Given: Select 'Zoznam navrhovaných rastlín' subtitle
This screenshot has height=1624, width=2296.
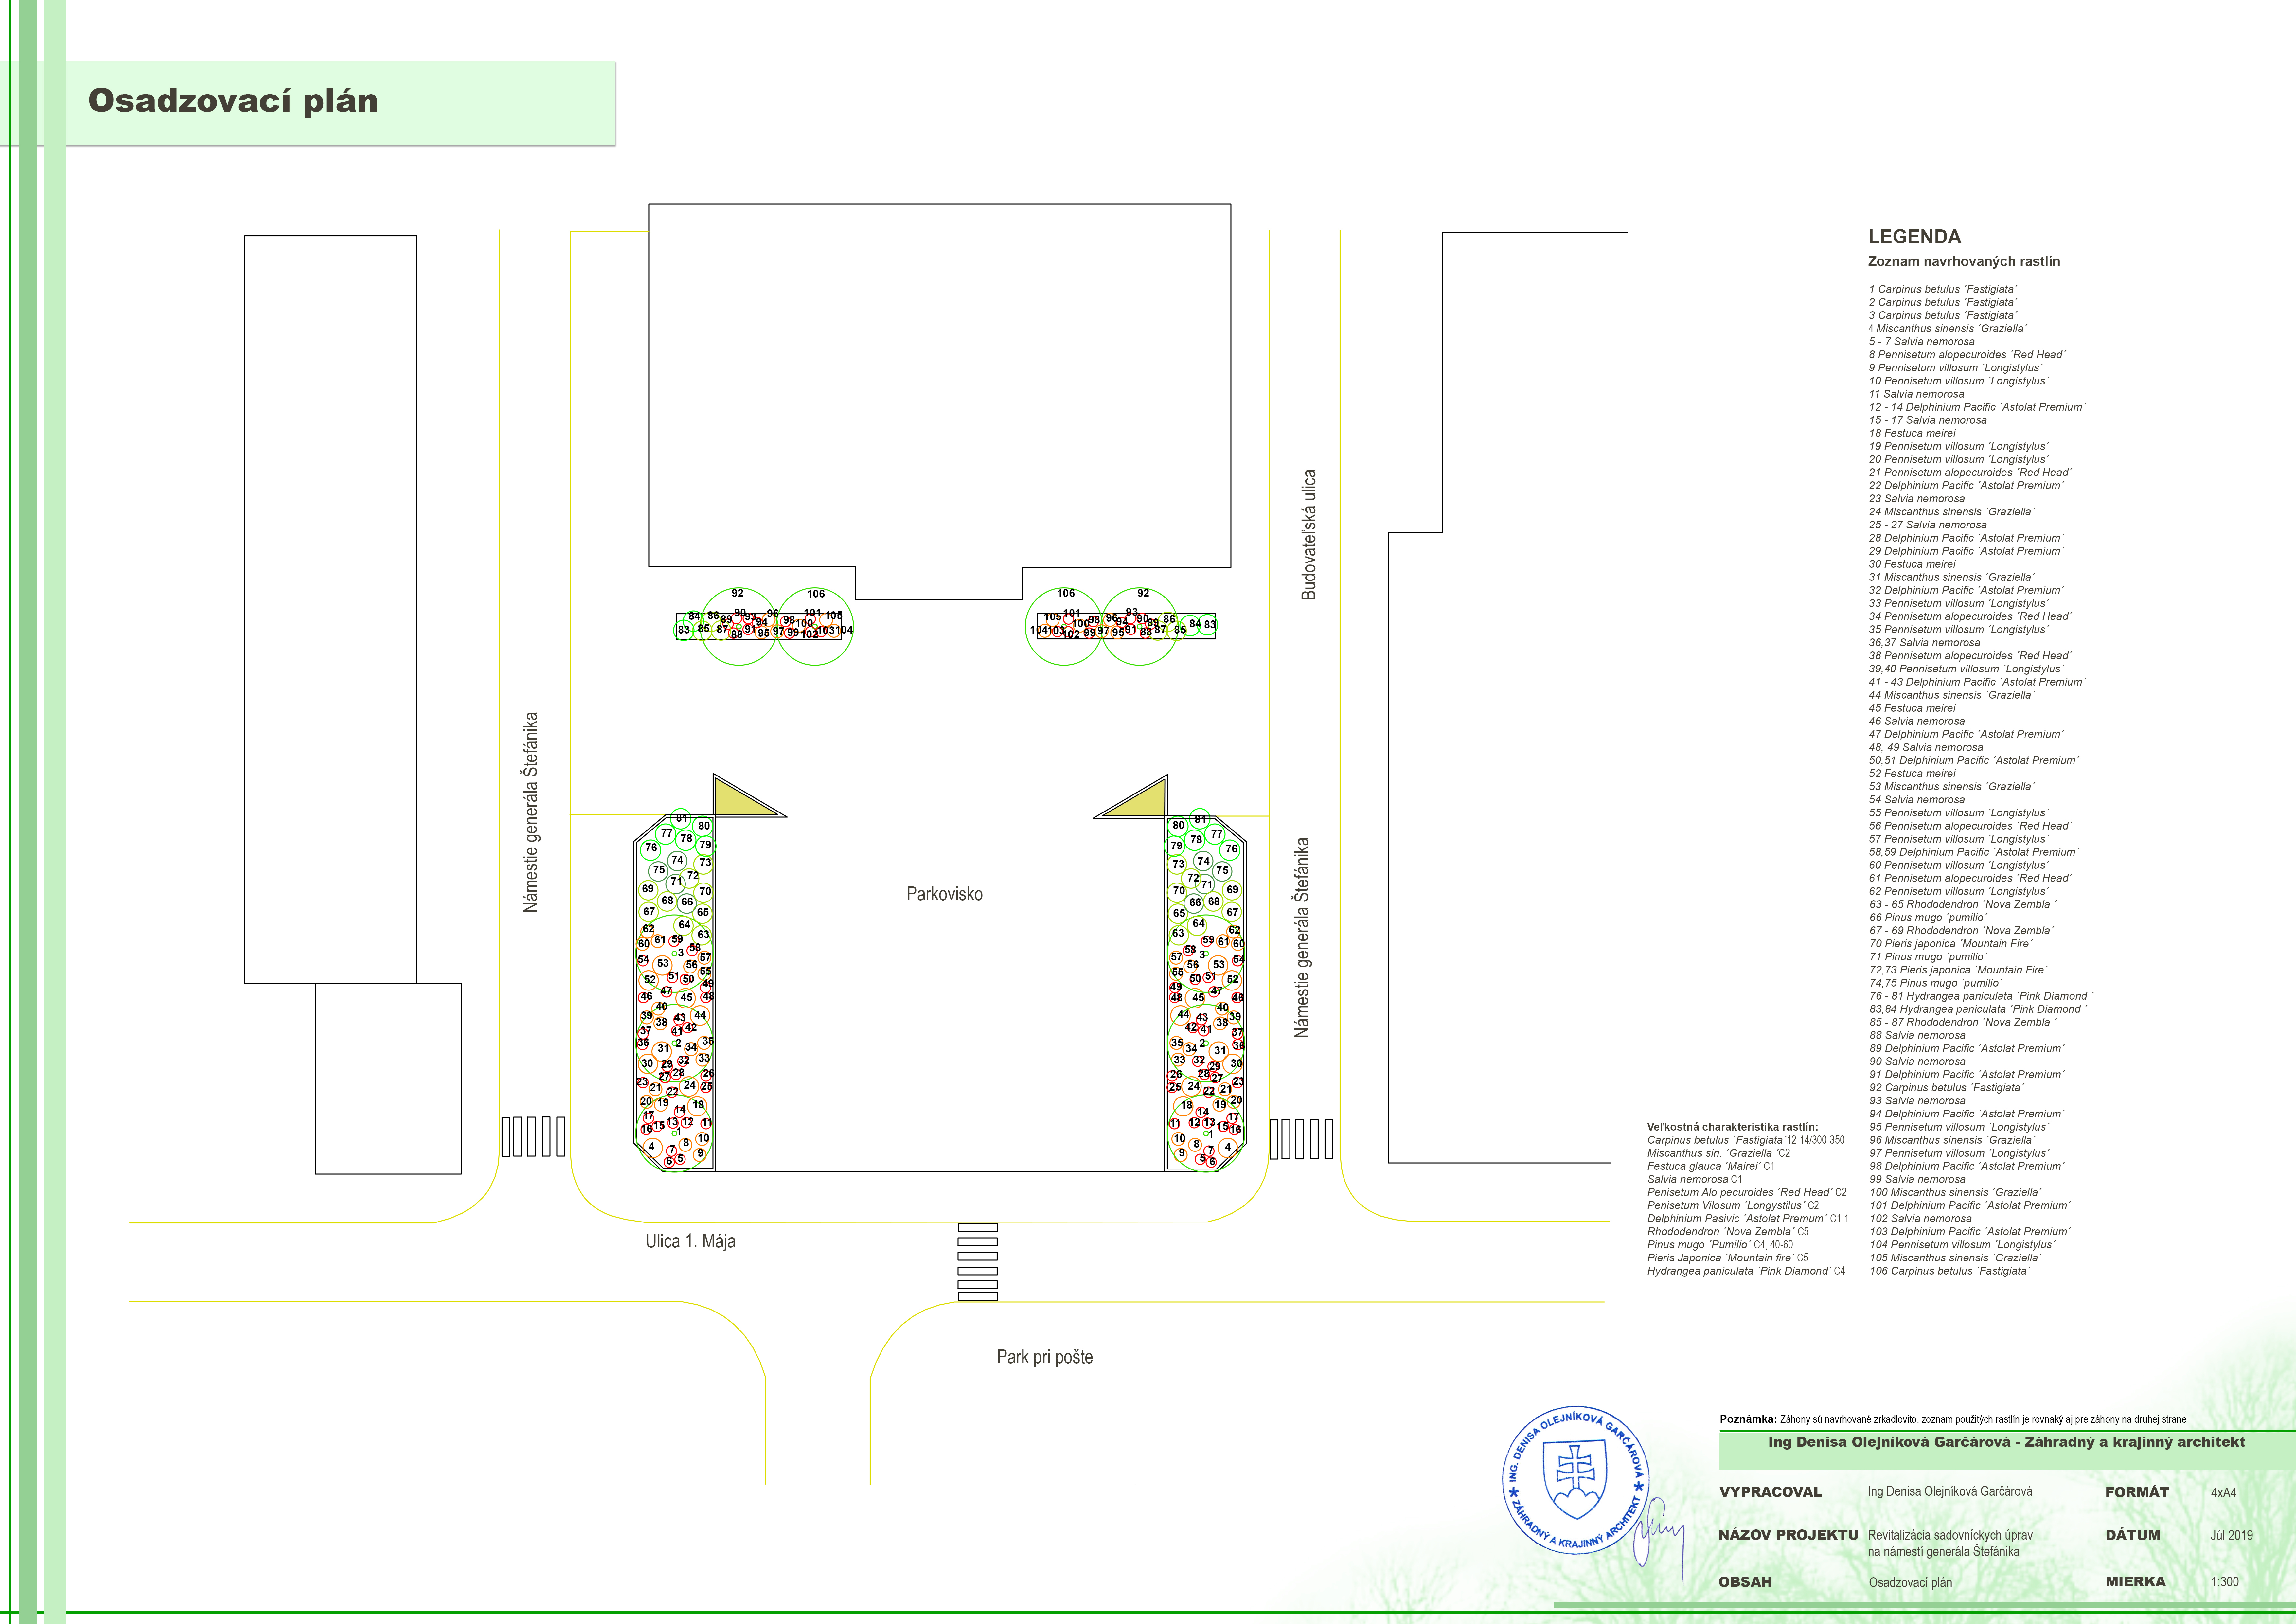Looking at the screenshot, I should coord(1964,262).
